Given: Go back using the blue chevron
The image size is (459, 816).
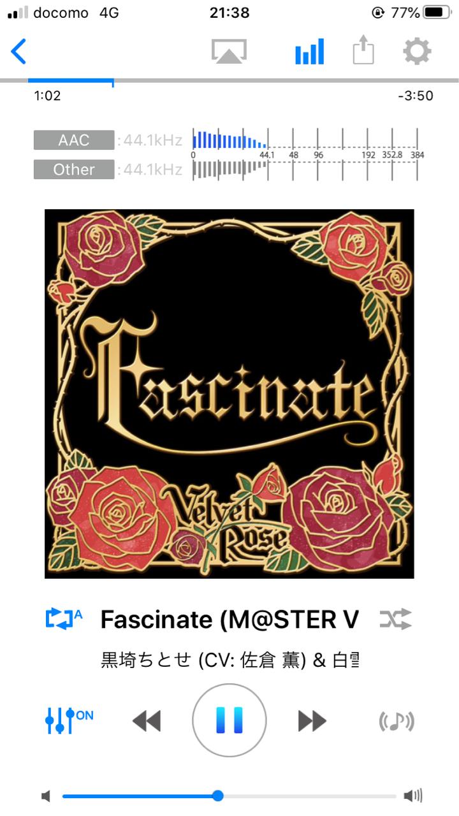Looking at the screenshot, I should pyautogui.click(x=19, y=52).
